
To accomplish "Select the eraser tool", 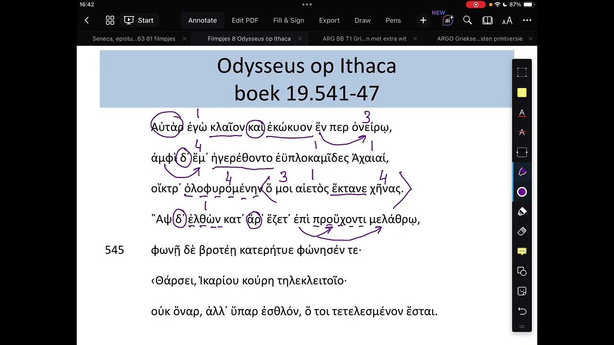I will [522, 231].
